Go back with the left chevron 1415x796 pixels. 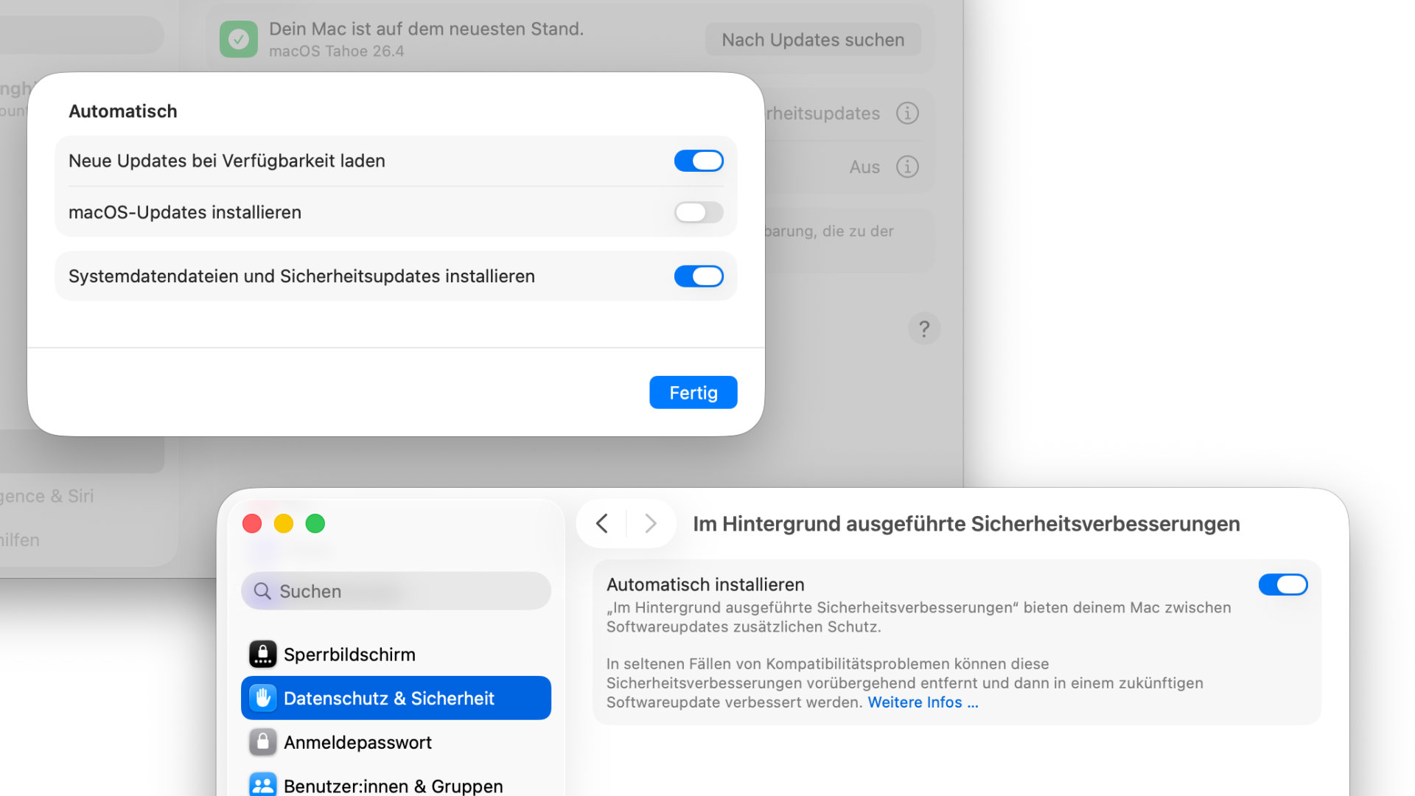[x=602, y=523]
